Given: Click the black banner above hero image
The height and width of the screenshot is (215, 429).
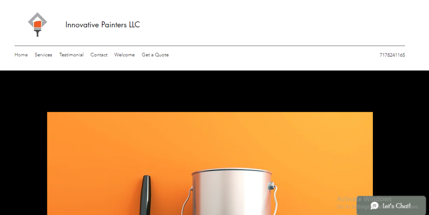Looking at the screenshot, I should click(x=214, y=91).
